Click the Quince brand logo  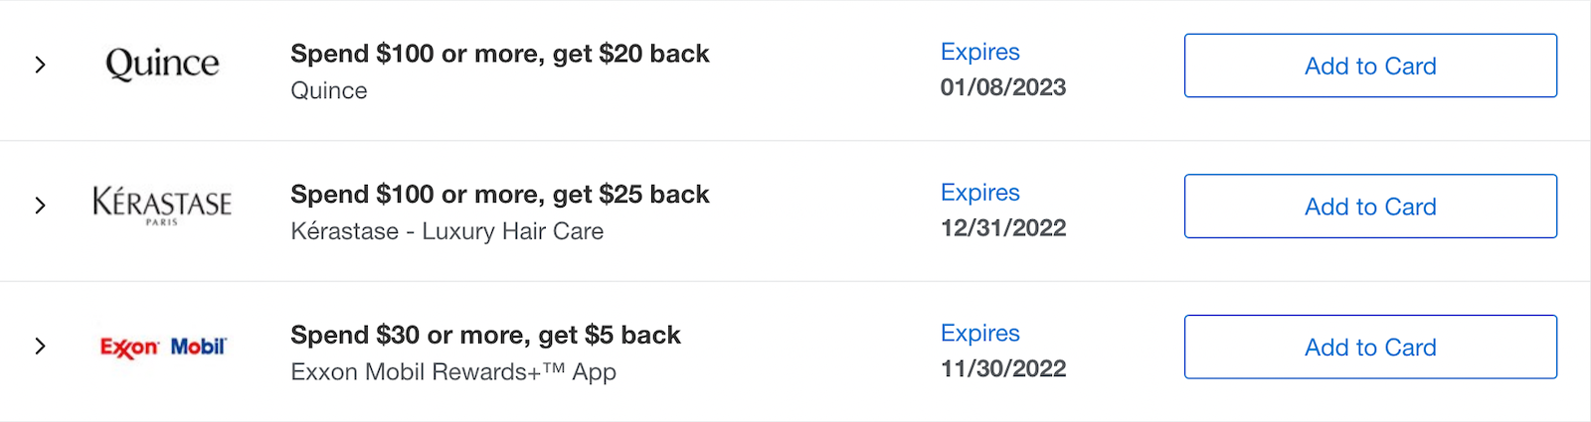point(162,65)
